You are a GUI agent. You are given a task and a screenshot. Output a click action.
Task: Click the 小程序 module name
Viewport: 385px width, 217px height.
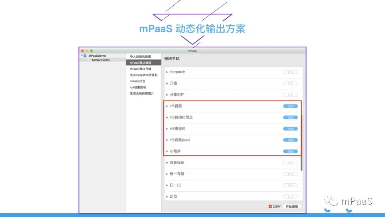pos(175,151)
